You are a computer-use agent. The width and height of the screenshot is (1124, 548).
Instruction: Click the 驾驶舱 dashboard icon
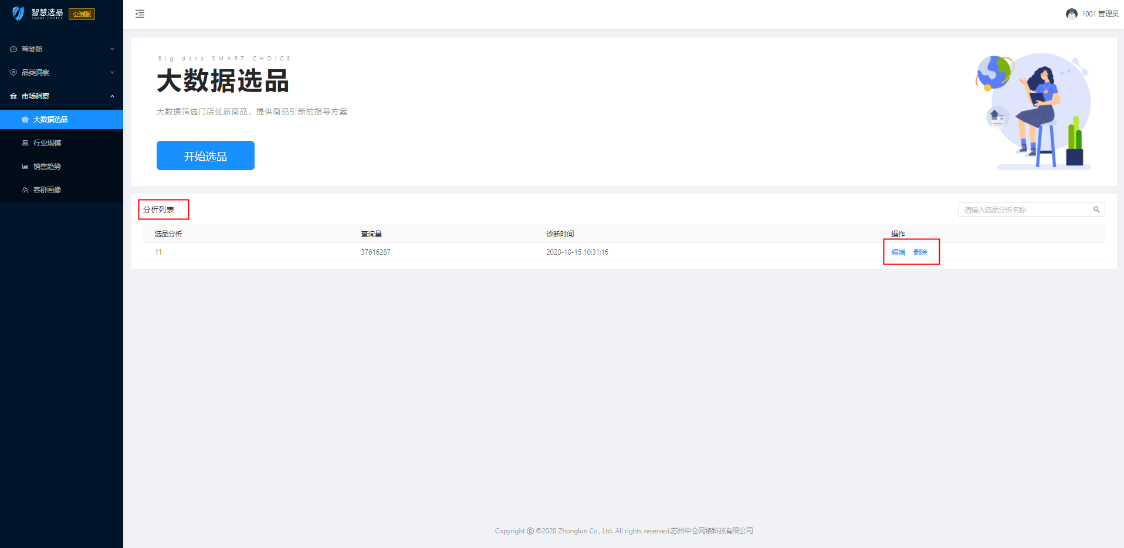tap(13, 49)
